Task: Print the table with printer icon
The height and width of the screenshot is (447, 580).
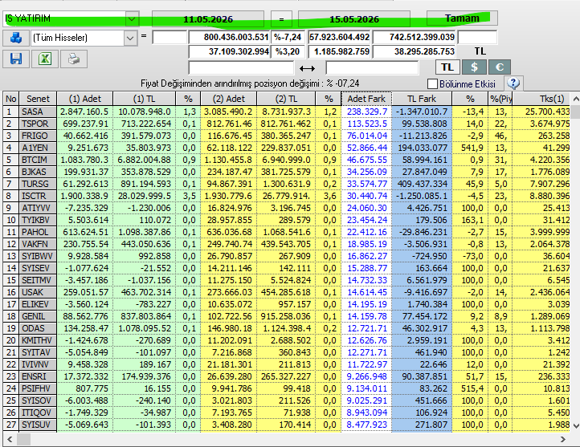Action: point(74,59)
